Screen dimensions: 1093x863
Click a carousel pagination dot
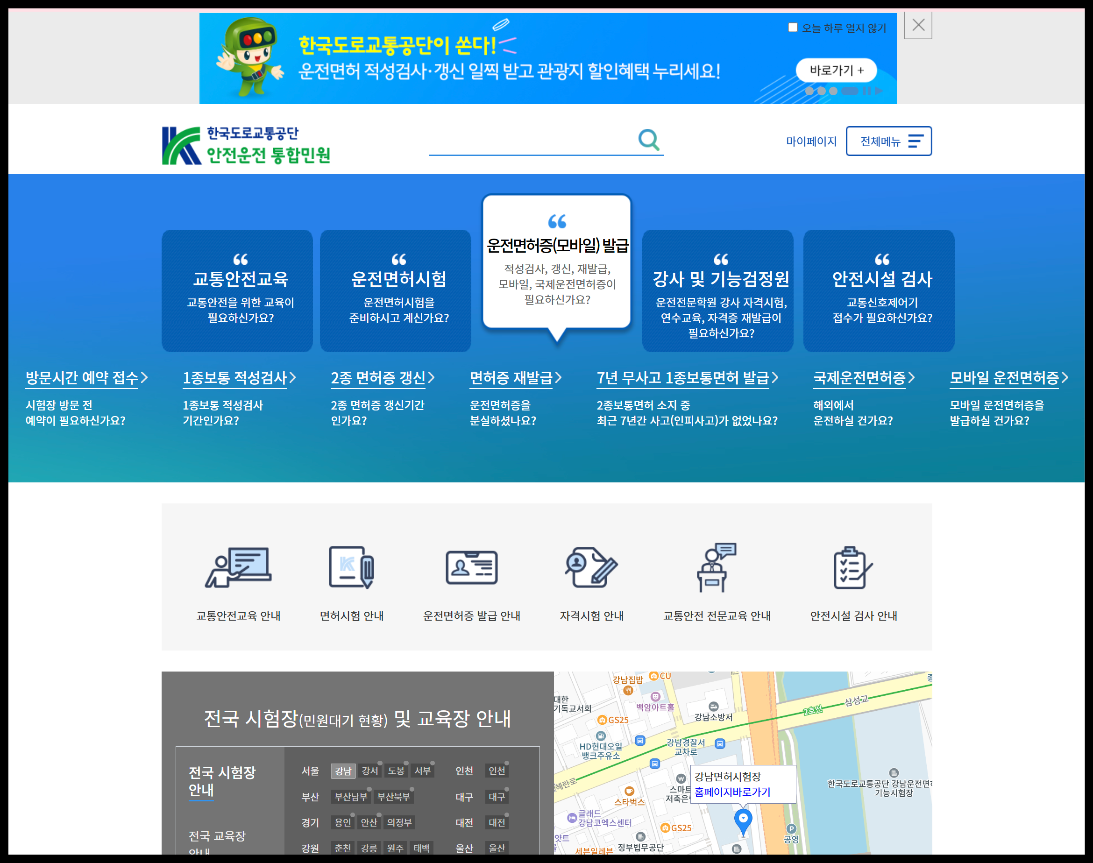pos(810,91)
